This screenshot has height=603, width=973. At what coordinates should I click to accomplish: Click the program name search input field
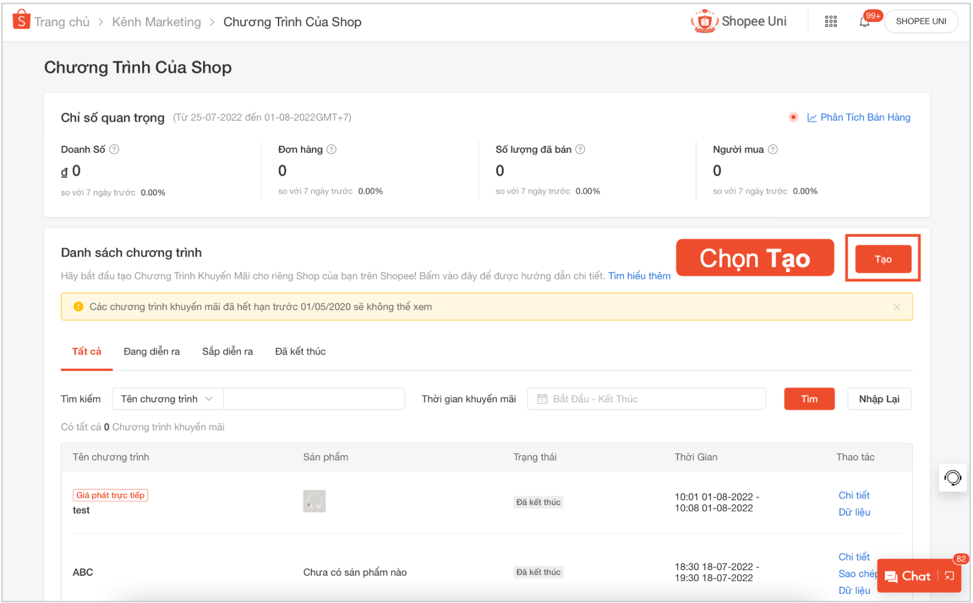tap(314, 398)
